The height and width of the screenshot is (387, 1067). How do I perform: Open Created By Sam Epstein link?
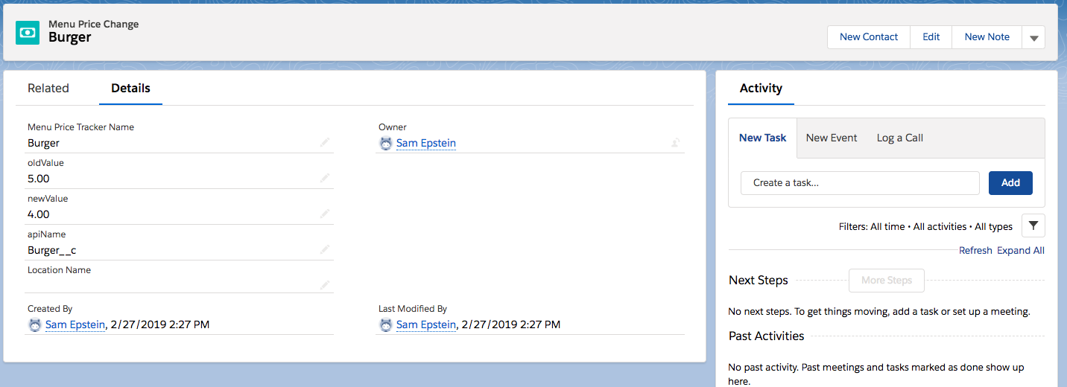75,324
